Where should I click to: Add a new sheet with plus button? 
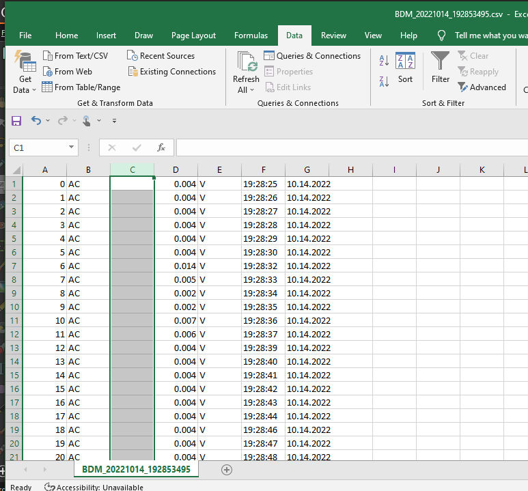pos(227,470)
